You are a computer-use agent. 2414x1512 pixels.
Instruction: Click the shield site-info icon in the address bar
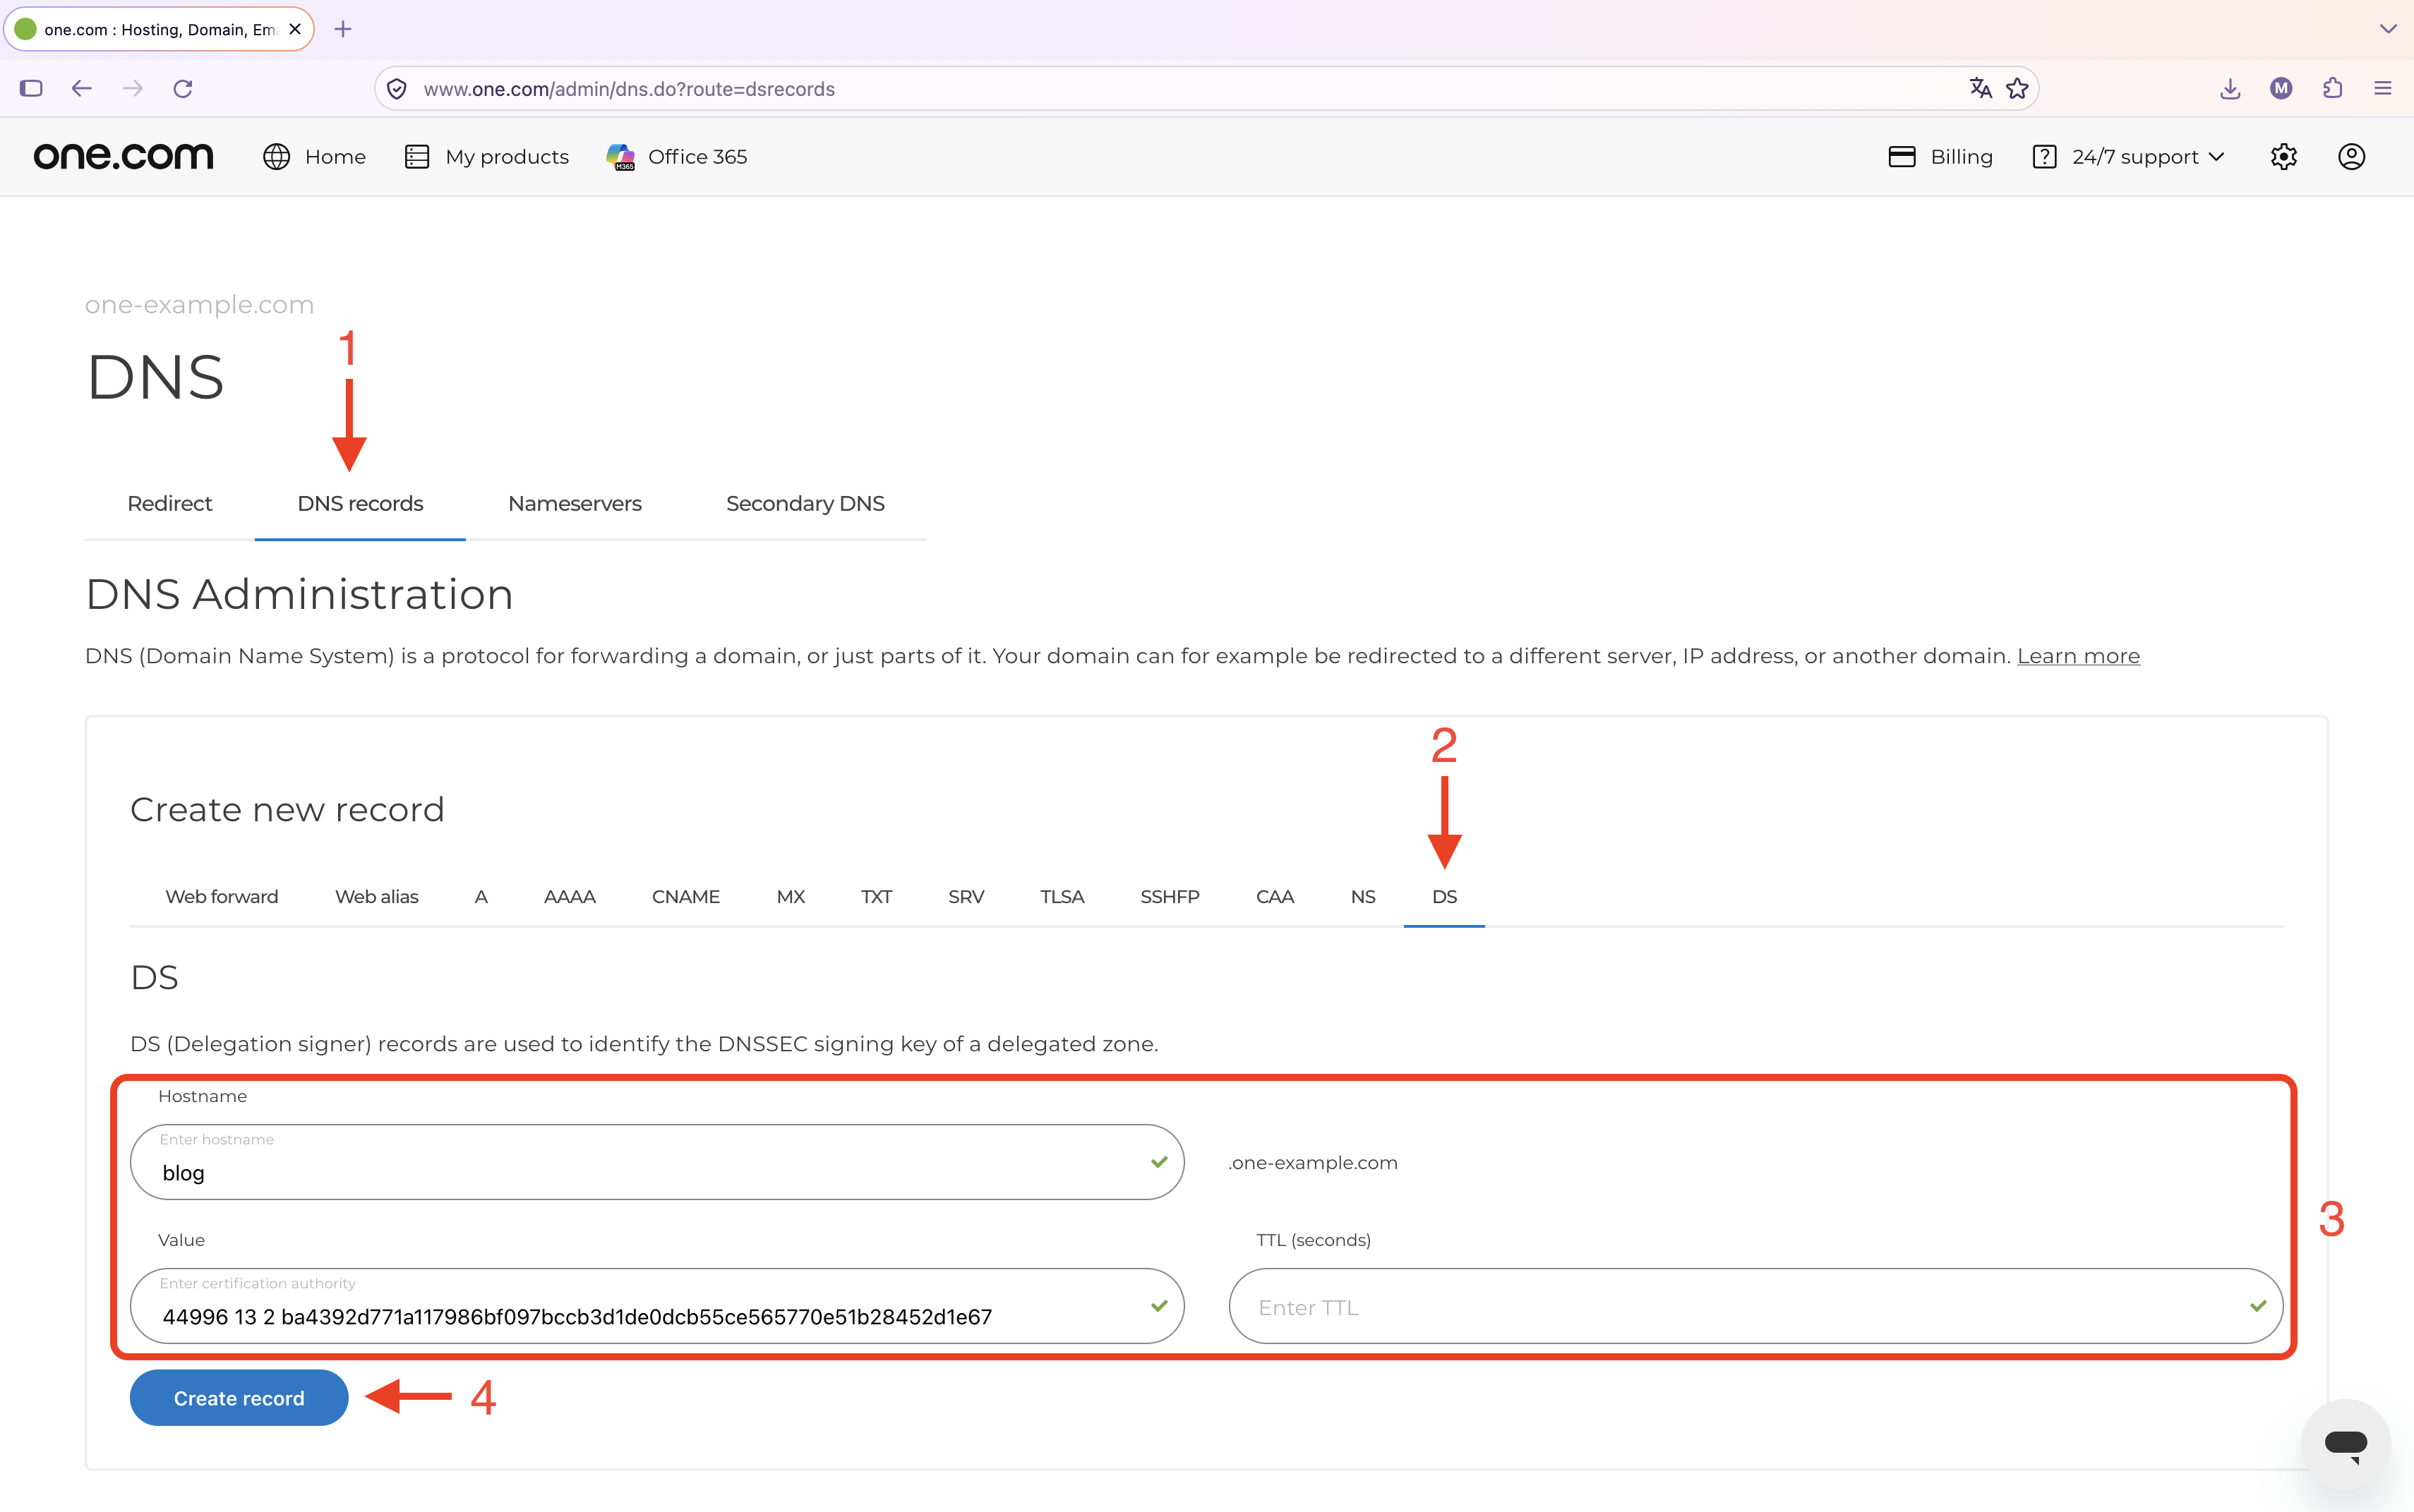[397, 89]
